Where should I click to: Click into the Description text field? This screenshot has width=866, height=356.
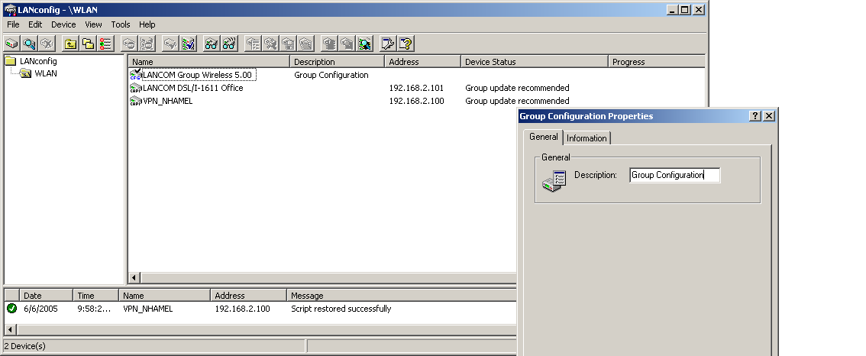coord(674,175)
